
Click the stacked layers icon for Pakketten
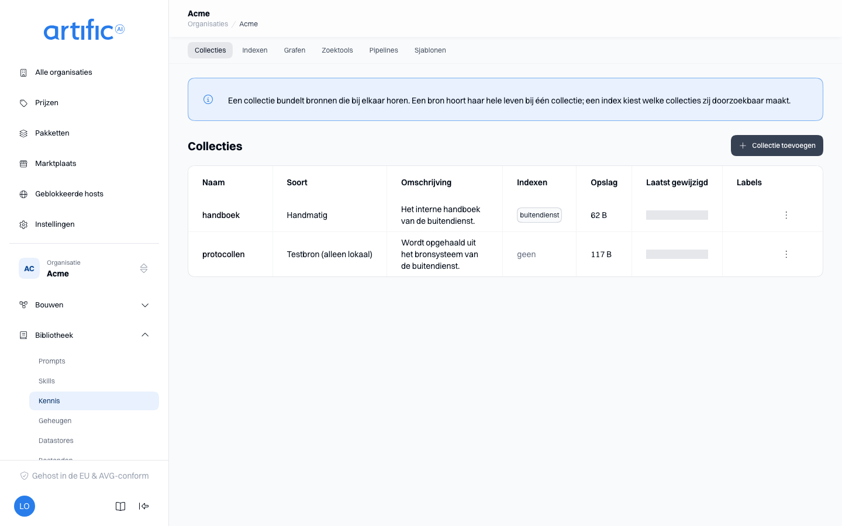pos(23,133)
